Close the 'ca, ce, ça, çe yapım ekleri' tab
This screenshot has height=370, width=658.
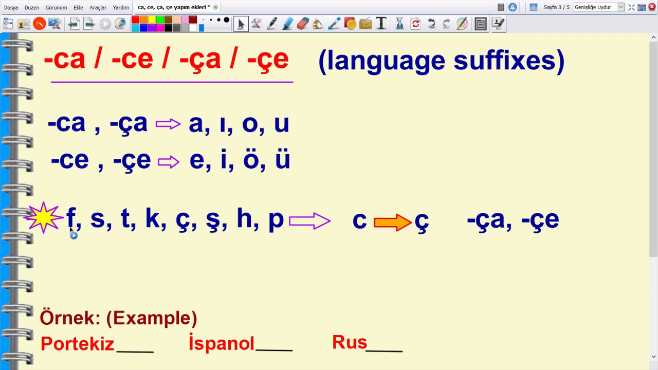coord(215,7)
